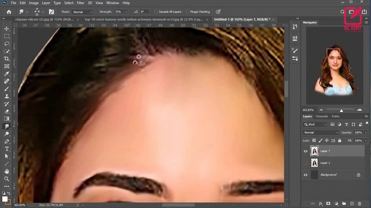Show Layer 1 visibility box
Image resolution: width=371 pixels, height=208 pixels.
pos(305,163)
